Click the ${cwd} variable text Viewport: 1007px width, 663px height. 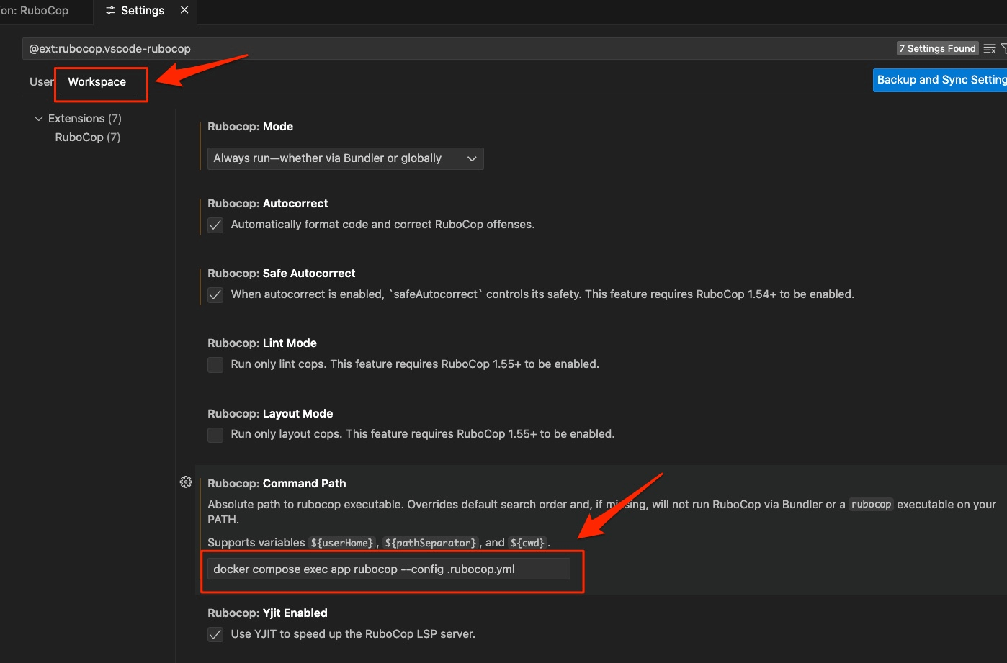coord(527,543)
